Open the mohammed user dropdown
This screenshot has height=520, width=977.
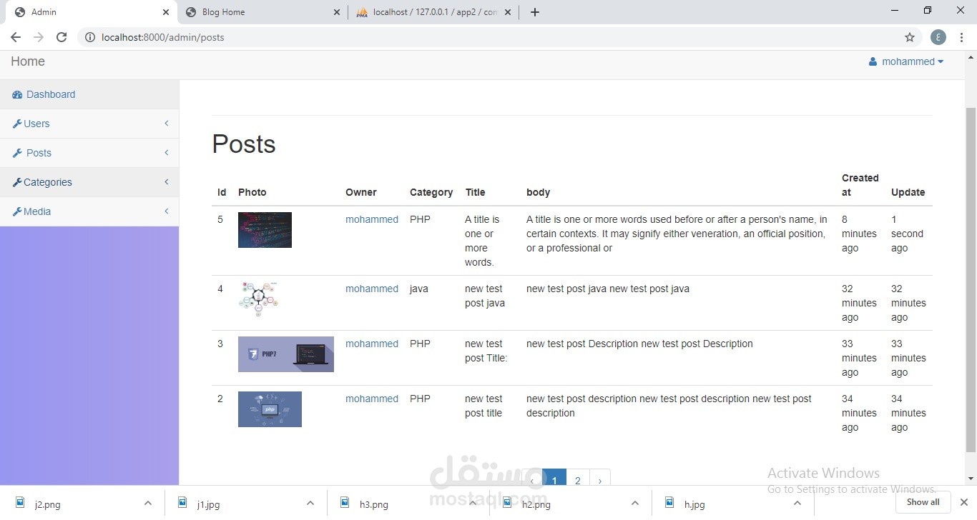pyautogui.click(x=906, y=61)
